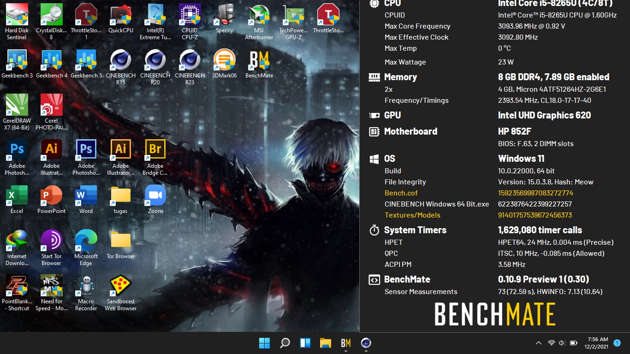Image resolution: width=630 pixels, height=354 pixels.
Task: Open CINEBENCH R23 desktop shortcut
Action: coord(190,67)
